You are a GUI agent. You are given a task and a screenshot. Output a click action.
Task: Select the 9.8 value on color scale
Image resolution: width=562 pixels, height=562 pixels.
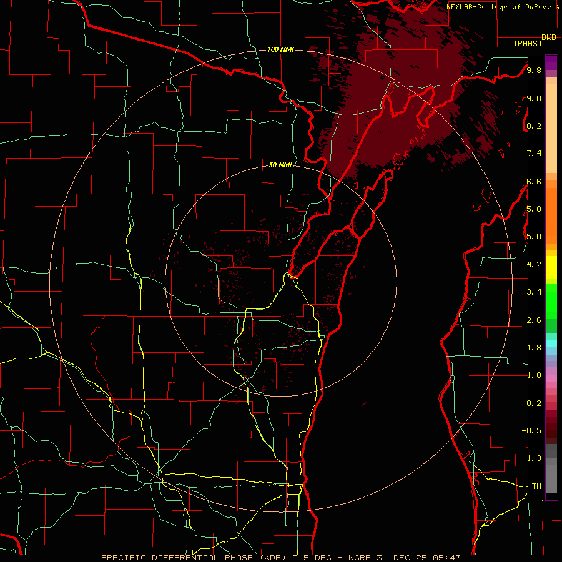point(534,70)
